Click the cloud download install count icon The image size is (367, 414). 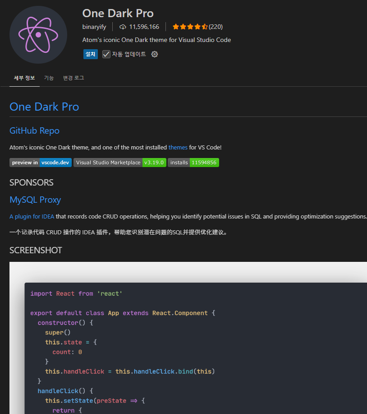pyautogui.click(x=123, y=27)
